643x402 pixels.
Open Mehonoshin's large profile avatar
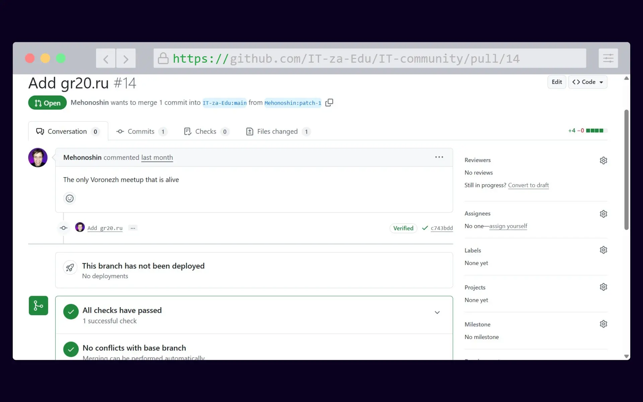click(x=38, y=157)
